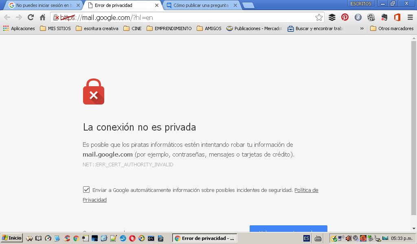Open a new tab button
417x244 pixels.
coord(248,6)
